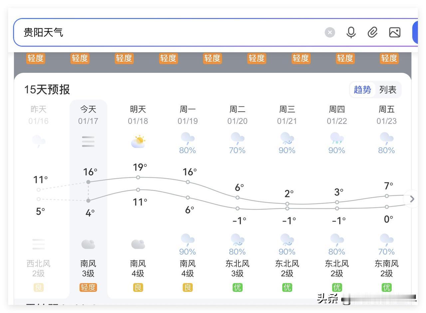Click the 优 air quality badge under 周二
The image size is (426, 313).
pos(237,287)
